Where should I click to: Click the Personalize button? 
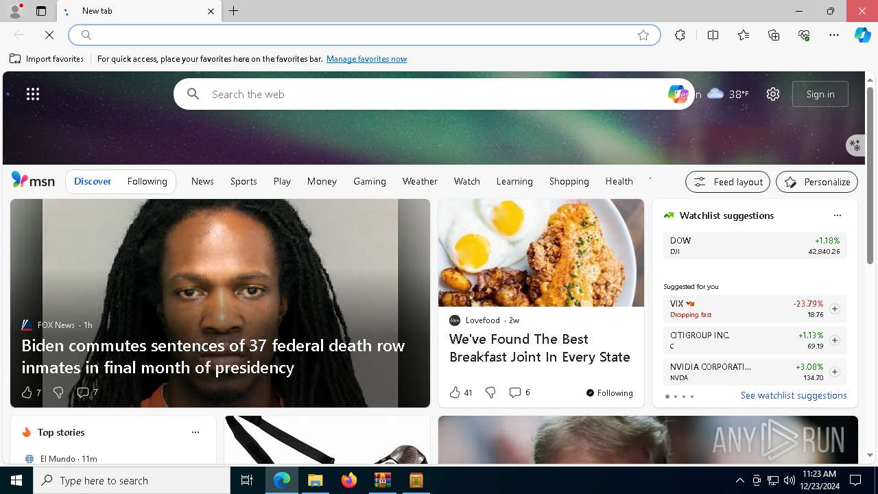point(817,182)
